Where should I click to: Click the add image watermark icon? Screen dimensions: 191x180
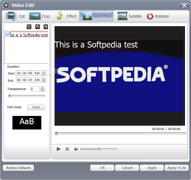[37, 27]
